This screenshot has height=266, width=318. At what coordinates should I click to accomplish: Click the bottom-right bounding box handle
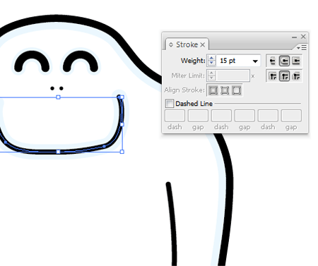[122, 152]
